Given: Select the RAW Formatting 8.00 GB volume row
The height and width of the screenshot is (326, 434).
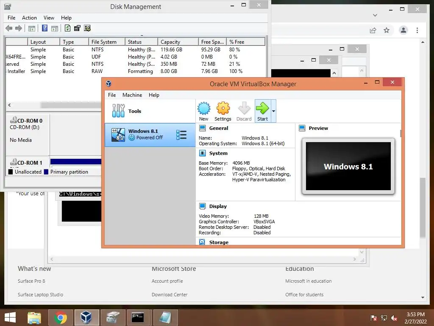Looking at the screenshot, I should click(135, 71).
